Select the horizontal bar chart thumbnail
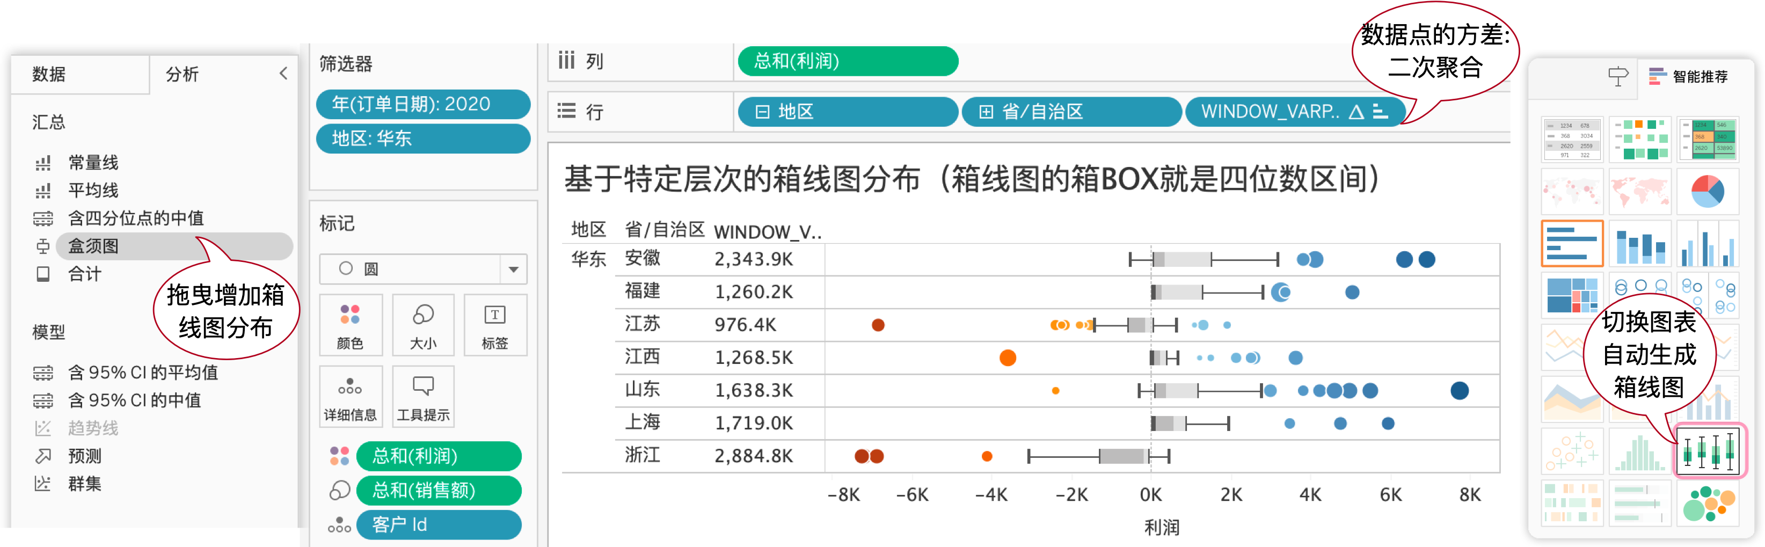 click(1572, 243)
